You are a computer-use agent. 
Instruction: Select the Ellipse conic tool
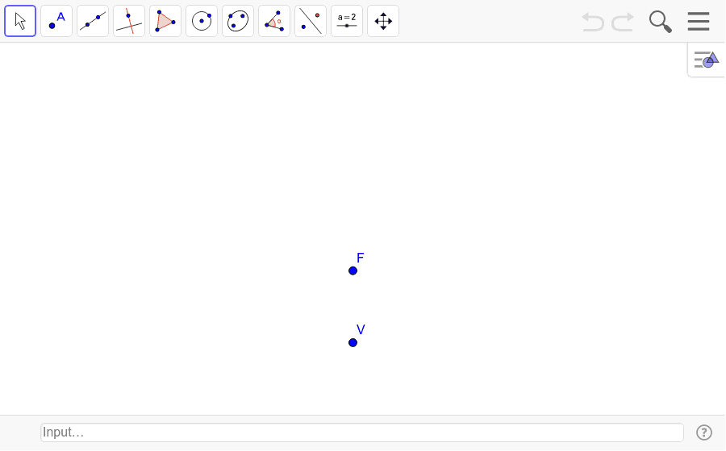[238, 21]
